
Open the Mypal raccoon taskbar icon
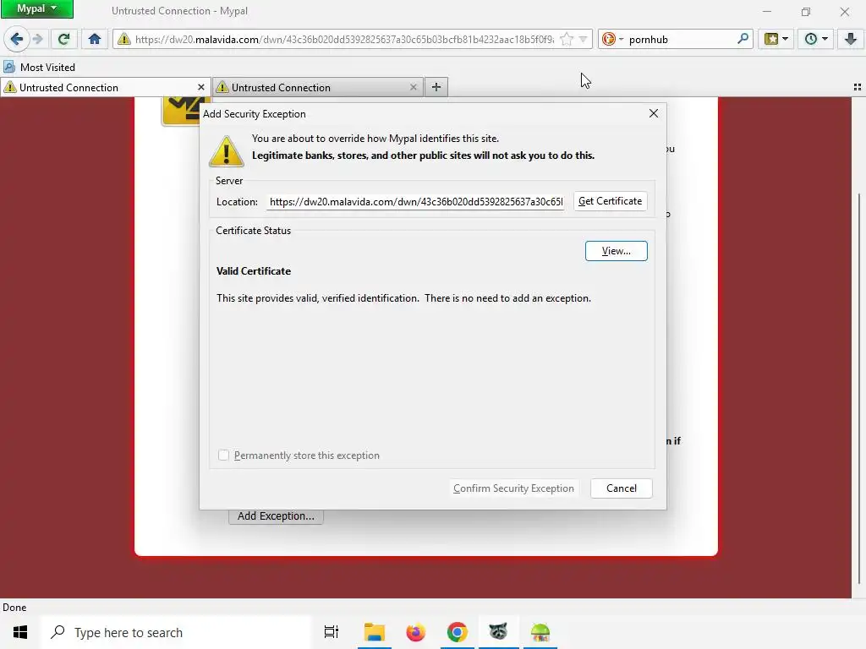point(498,632)
